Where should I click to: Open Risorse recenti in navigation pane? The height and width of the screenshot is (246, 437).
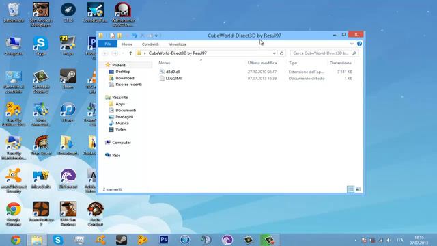pyautogui.click(x=128, y=85)
